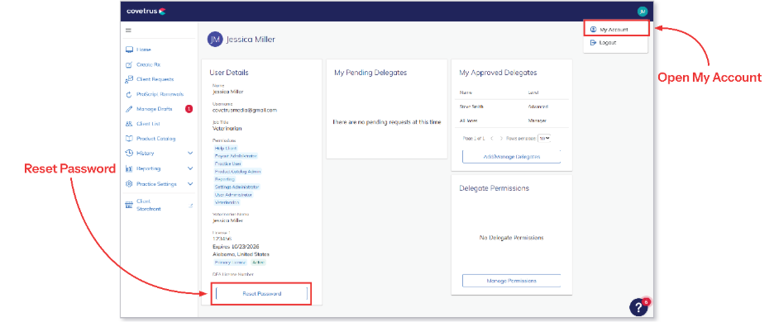Click the Practice Settings gear icon

click(129, 184)
